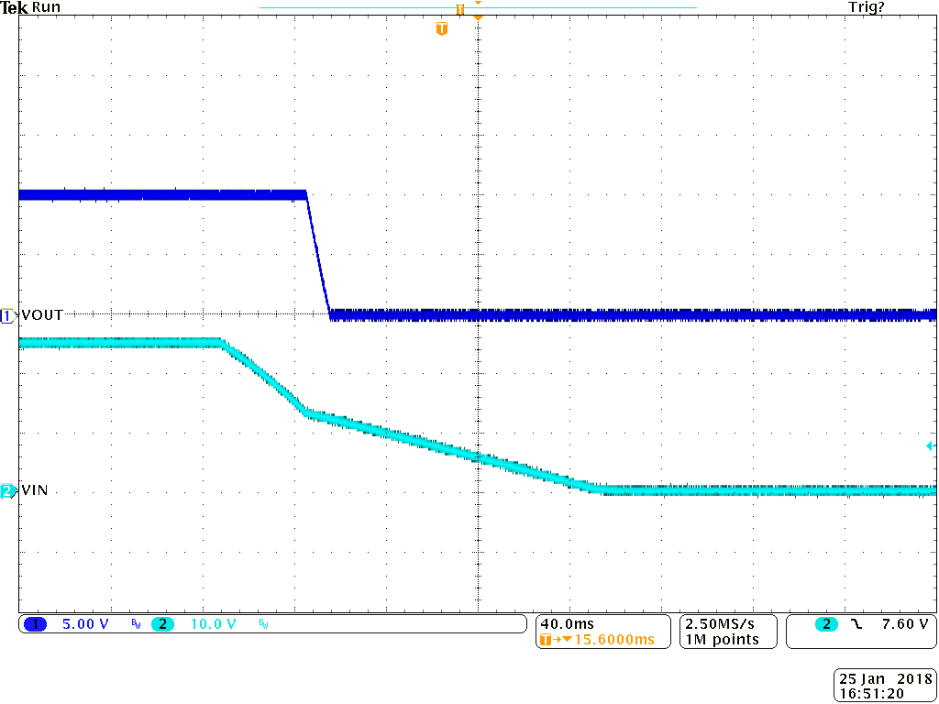
Task: Select the falling-edge trigger slope icon
Action: 856,624
